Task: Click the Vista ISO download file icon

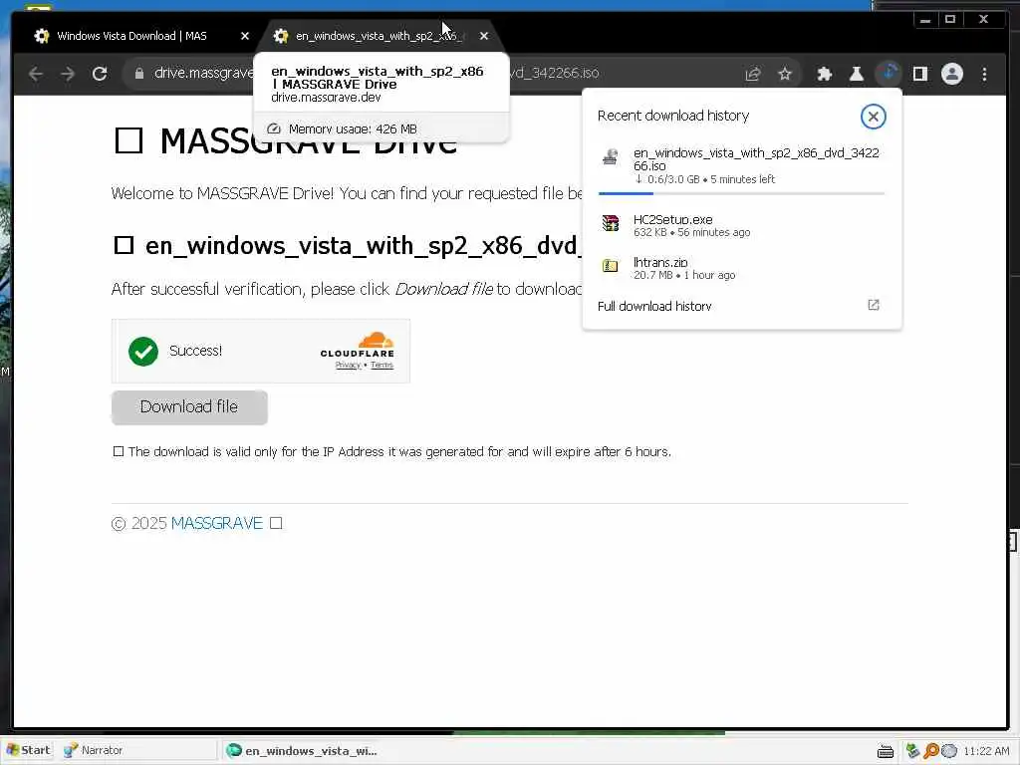Action: click(611, 156)
